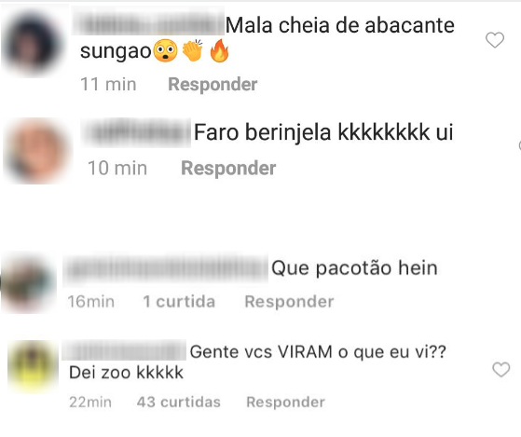Click Responder under the 11 min comment
Viewport: 521px width, 437px height.
tap(213, 84)
